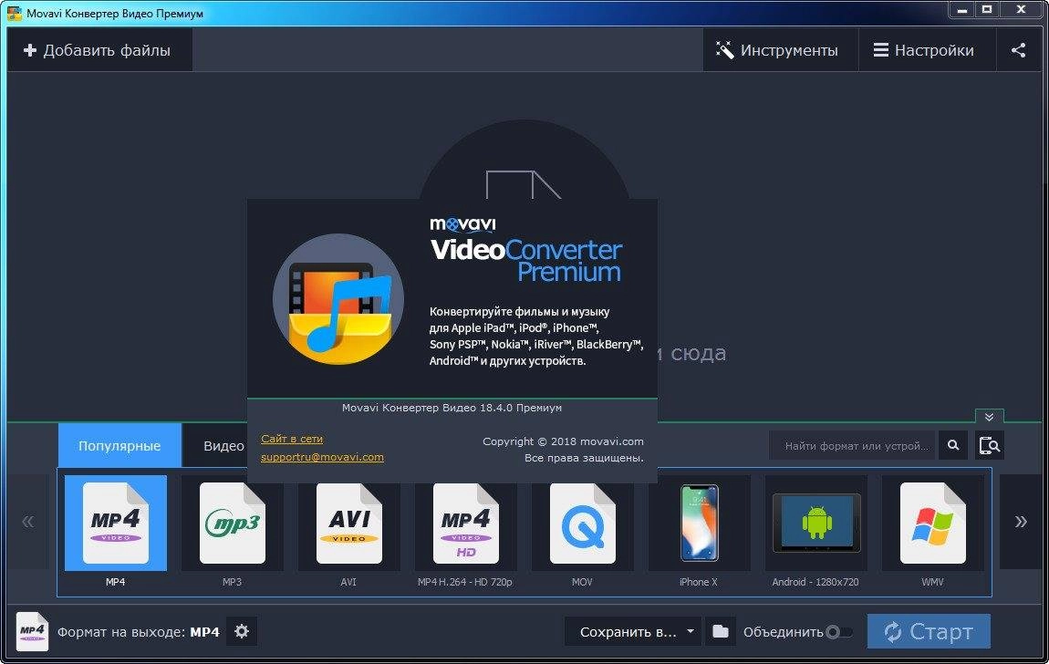Click the search format input field
Viewport: 1049px width, 664px height.
point(853,445)
